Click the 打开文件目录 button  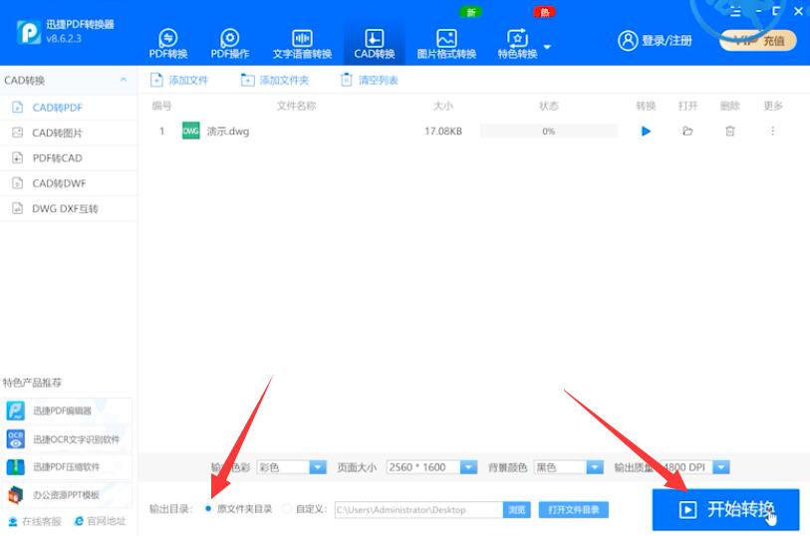point(574,510)
